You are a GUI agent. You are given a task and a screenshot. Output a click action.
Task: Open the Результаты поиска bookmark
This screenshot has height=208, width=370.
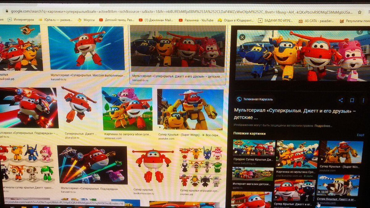(354, 21)
